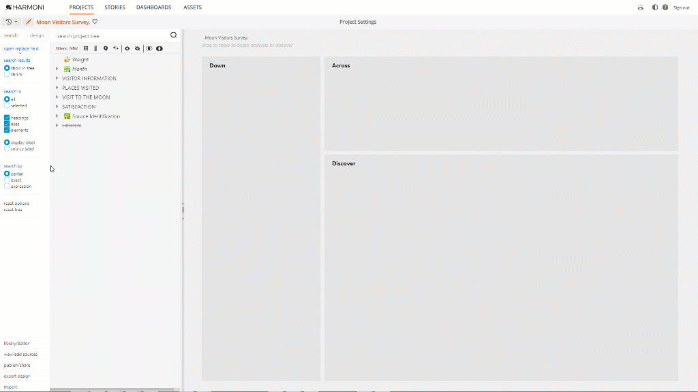Open view/add sources
The height and width of the screenshot is (392, 698).
pyautogui.click(x=20, y=354)
